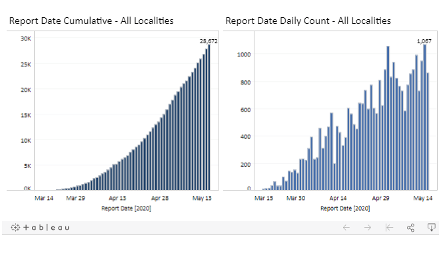The height and width of the screenshot is (253, 445).
Task: Click the Apr 29 date axis label
Action: pyautogui.click(x=380, y=198)
